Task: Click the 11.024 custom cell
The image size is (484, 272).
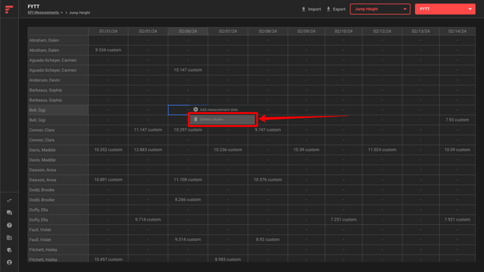Action: coord(382,150)
